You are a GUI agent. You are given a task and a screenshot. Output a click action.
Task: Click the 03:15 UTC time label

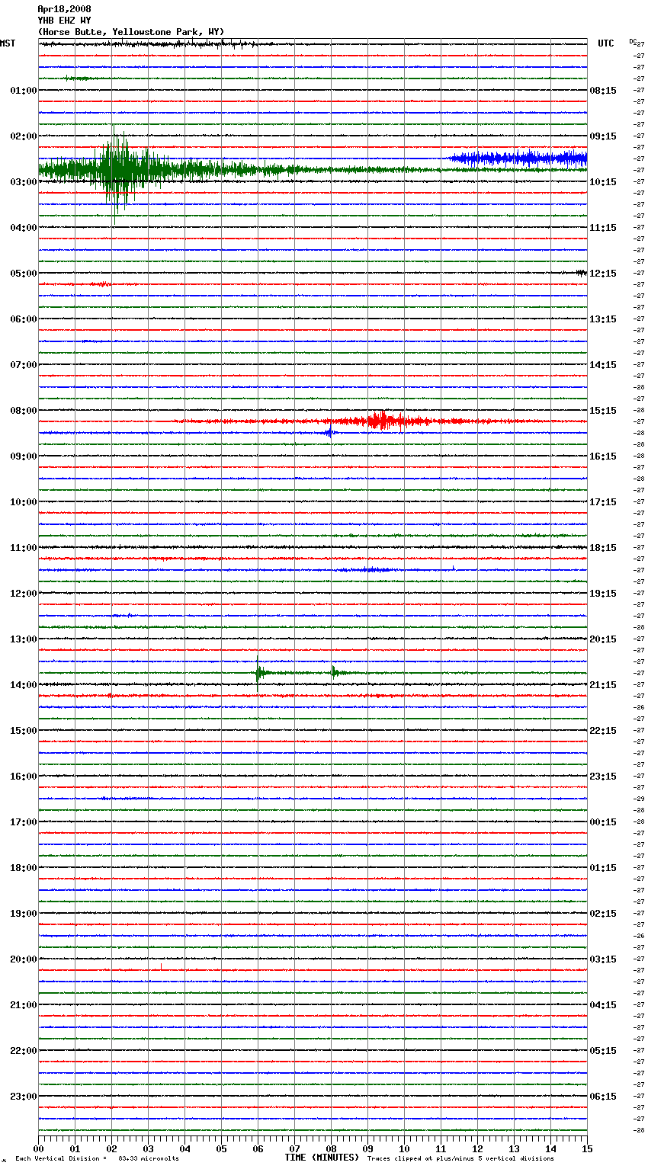603,959
